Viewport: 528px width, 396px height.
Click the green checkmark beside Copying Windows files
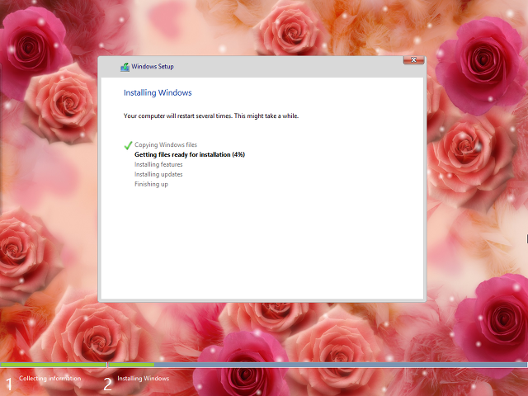[128, 145]
